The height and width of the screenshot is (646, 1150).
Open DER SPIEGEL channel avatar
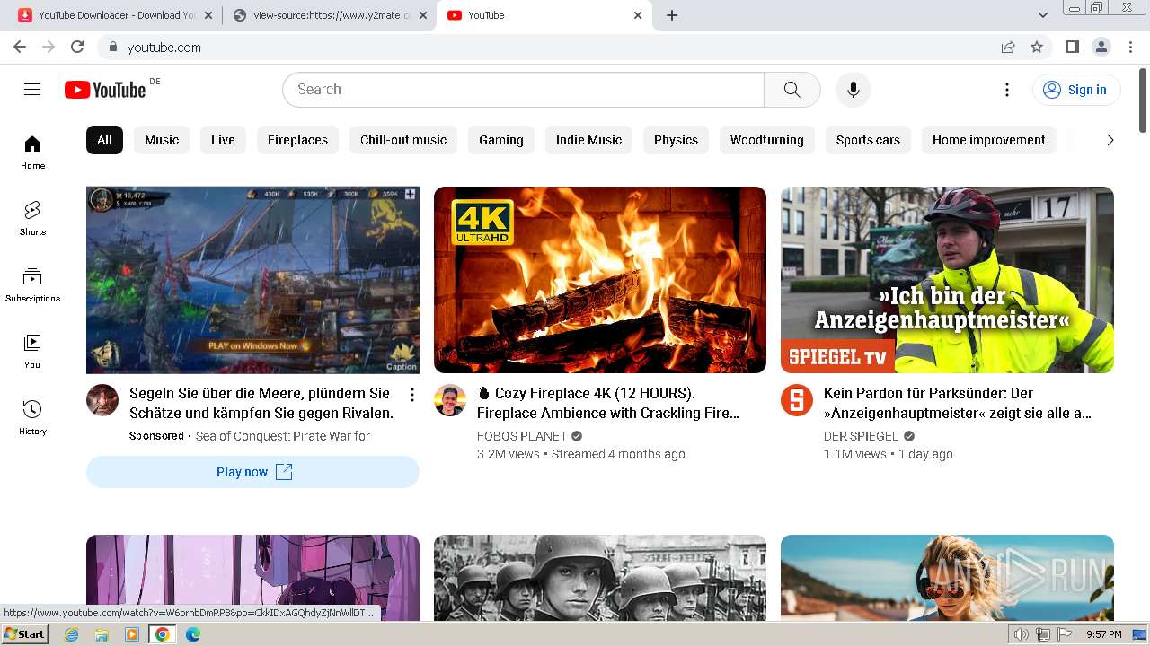797,400
